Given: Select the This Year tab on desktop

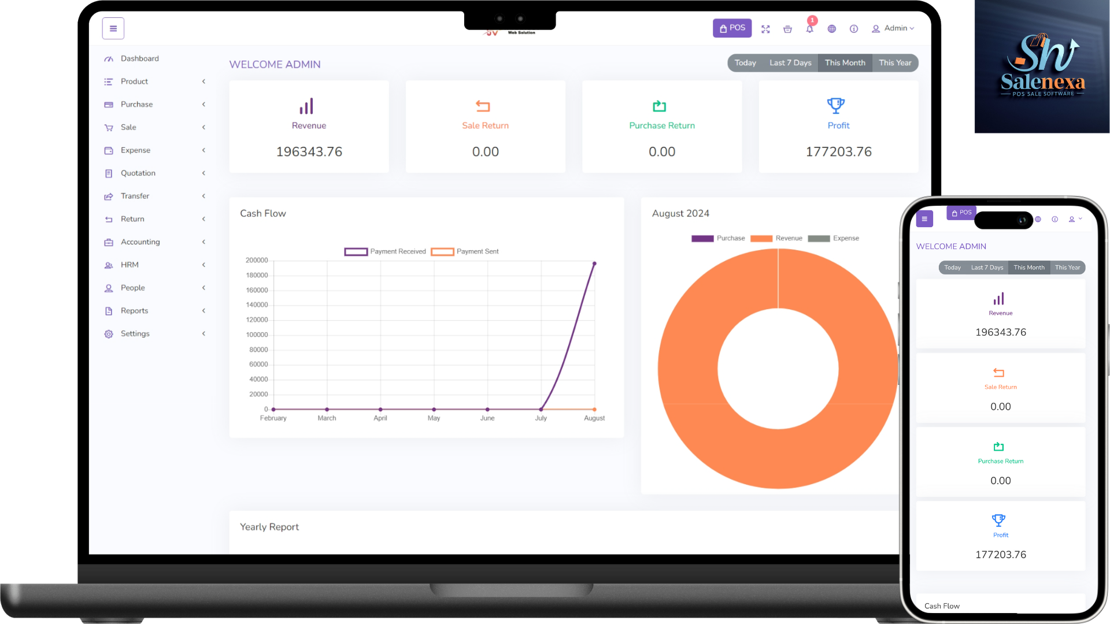Looking at the screenshot, I should tap(894, 62).
